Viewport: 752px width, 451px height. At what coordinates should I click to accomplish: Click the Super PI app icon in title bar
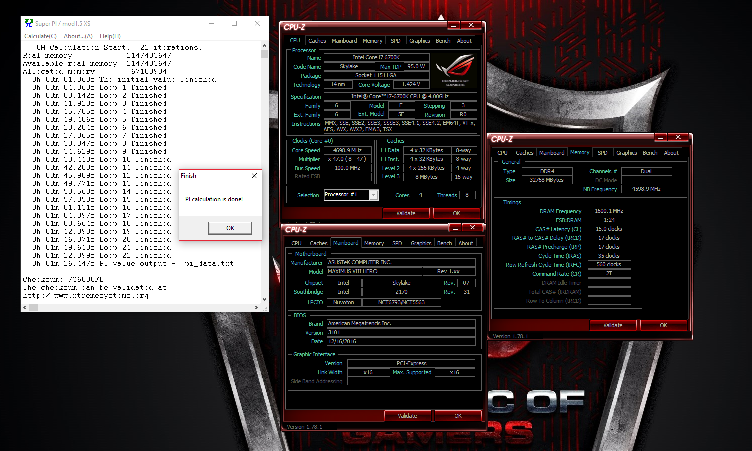click(x=29, y=23)
